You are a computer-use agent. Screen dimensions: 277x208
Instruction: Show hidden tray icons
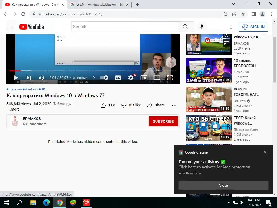point(229,203)
